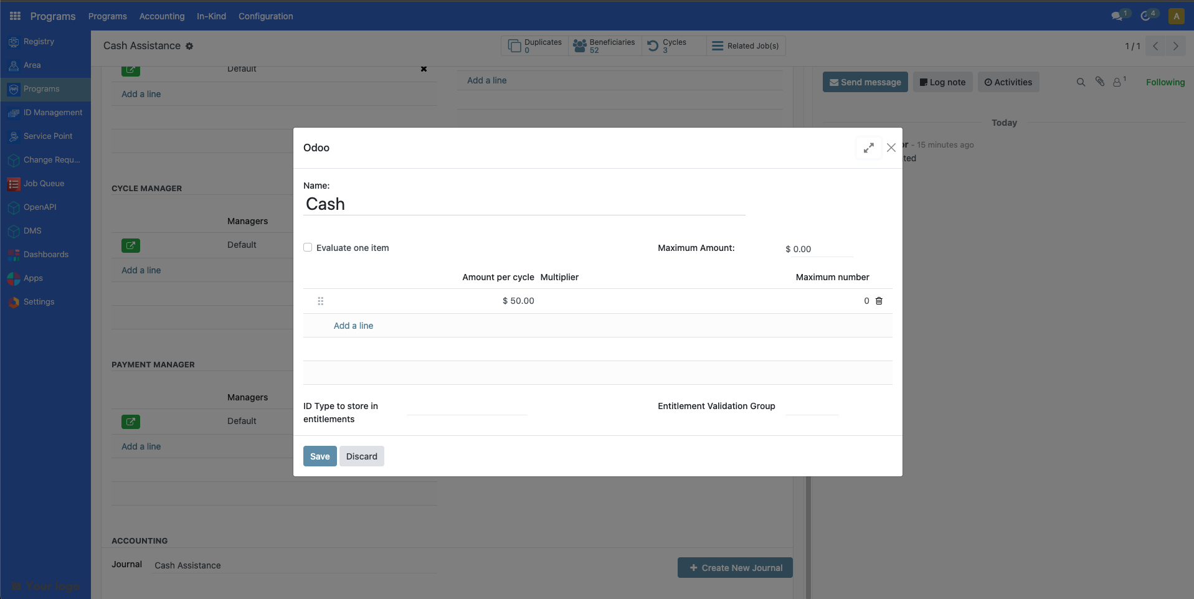
Task: Open OpenAPI from the sidebar
Action: [x=39, y=207]
